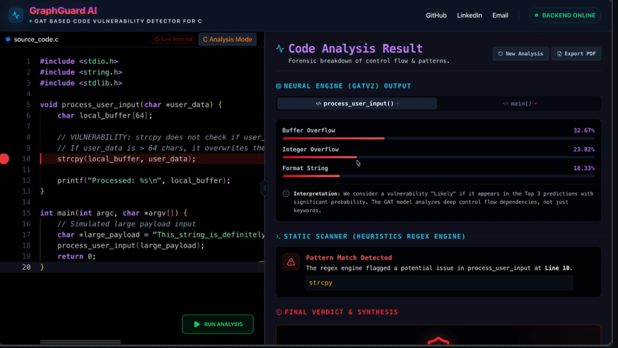Click the Export PDF document icon
This screenshot has width=618, height=348.
pyautogui.click(x=559, y=54)
